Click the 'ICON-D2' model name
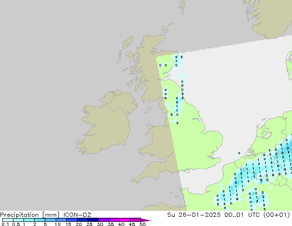The height and width of the screenshot is (226, 292). click(77, 215)
